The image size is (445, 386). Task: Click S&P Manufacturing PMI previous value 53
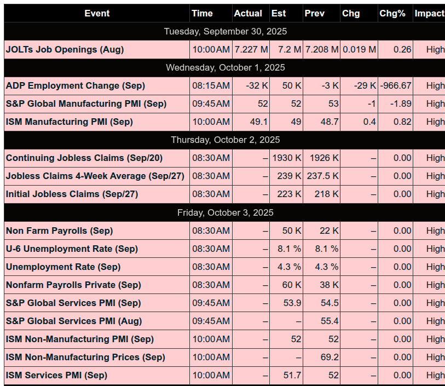pos(333,104)
